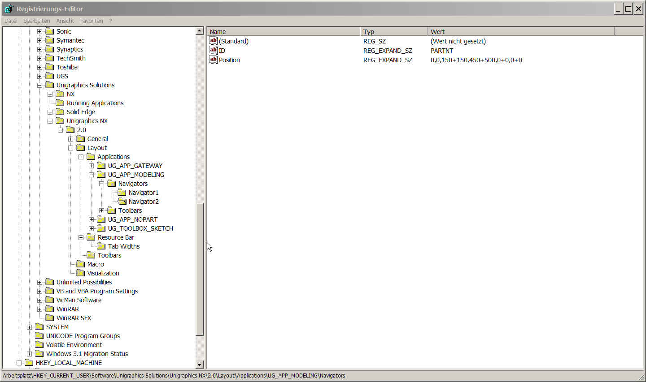The width and height of the screenshot is (646, 382).
Task: Click the string icon of (Standard) value
Action: [214, 41]
